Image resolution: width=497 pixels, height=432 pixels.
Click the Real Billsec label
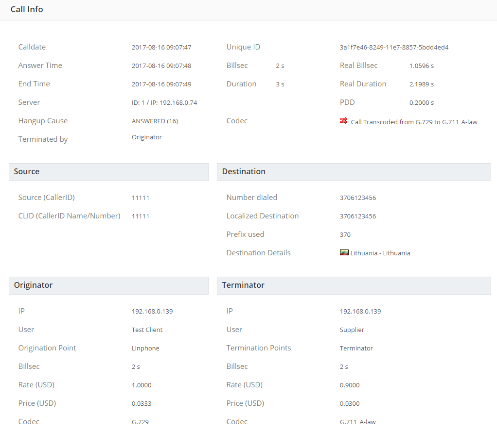(x=359, y=66)
